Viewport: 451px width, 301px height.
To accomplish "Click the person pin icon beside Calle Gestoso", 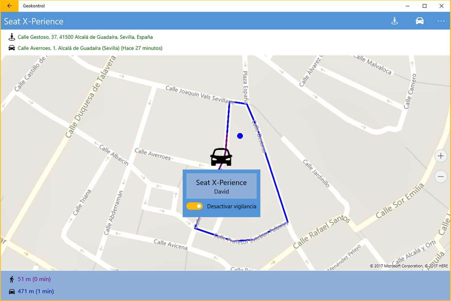I will pos(12,37).
